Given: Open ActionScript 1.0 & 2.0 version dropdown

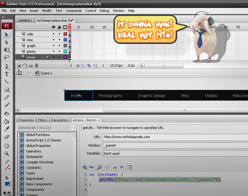Looking at the screenshot, I should (74, 128).
